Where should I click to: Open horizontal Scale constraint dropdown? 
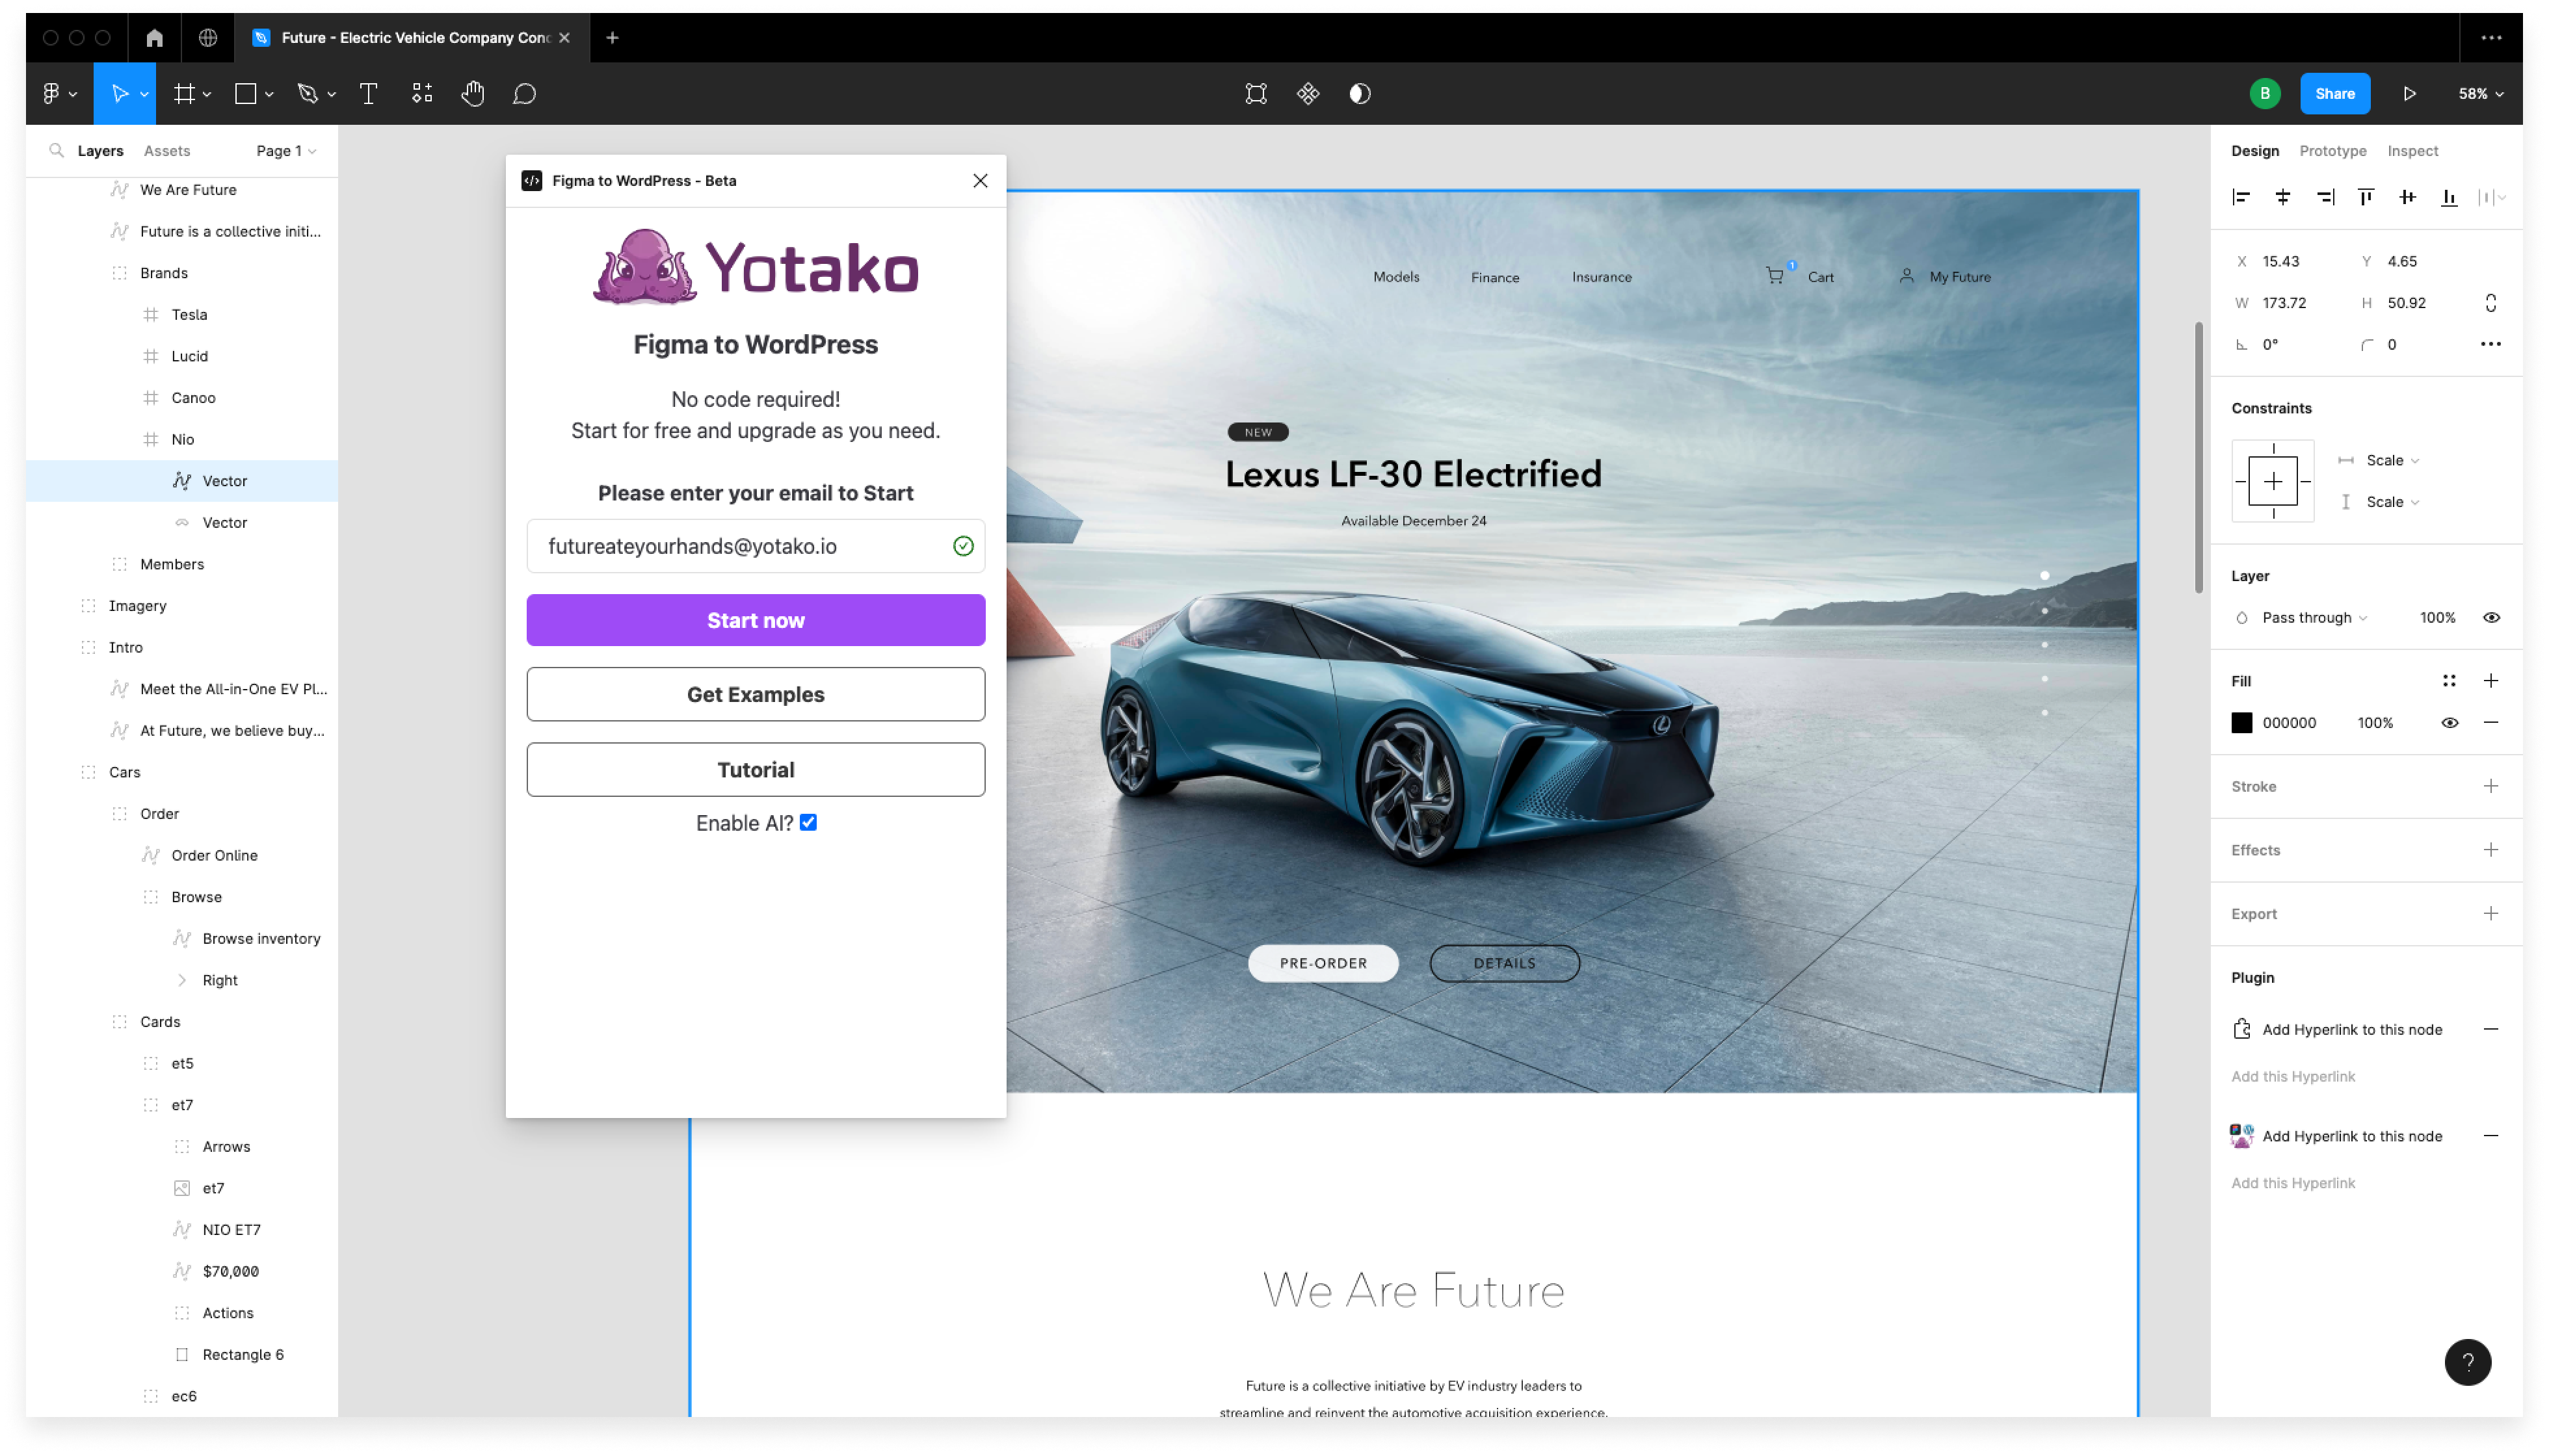tap(2393, 461)
